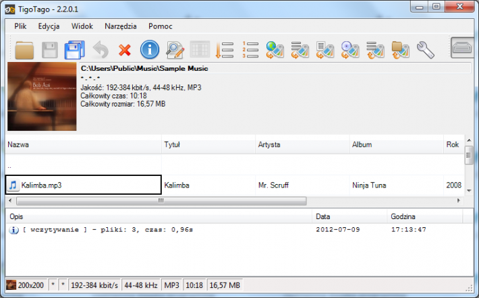
Task: Open the Narzędzia menu
Action: (x=121, y=26)
